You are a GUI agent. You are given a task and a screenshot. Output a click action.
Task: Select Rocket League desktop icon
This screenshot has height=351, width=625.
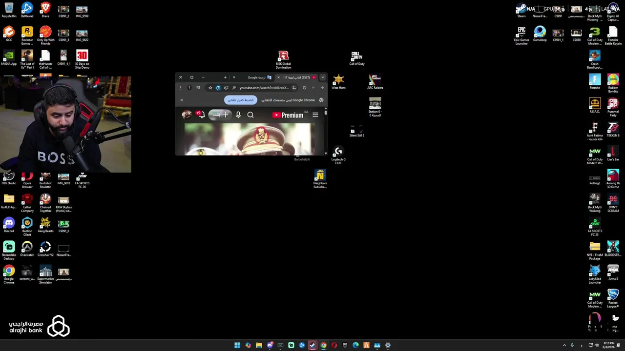click(x=613, y=299)
